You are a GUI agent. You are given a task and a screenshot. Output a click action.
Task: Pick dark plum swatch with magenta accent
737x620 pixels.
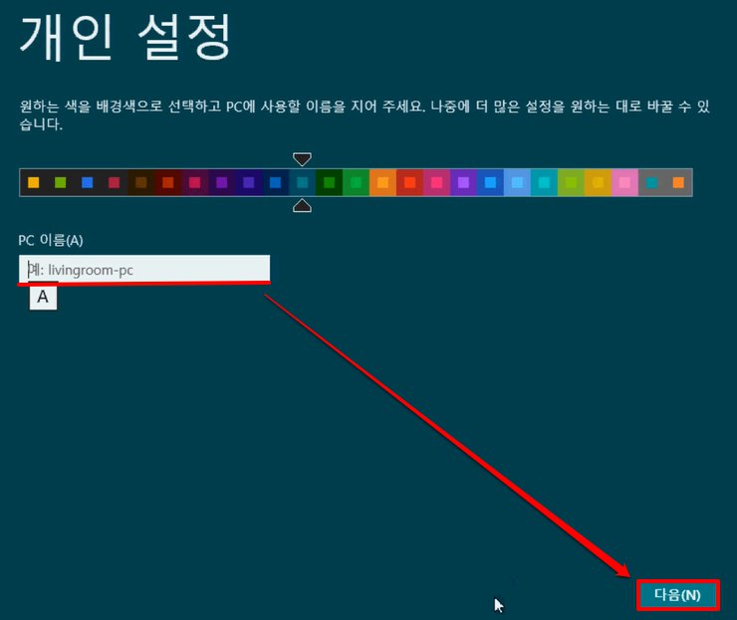(x=194, y=182)
